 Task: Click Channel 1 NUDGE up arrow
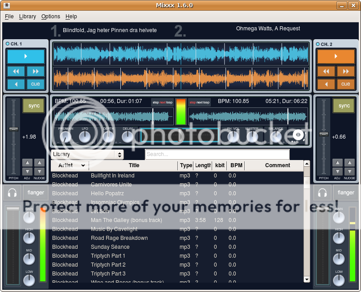click(x=39, y=163)
